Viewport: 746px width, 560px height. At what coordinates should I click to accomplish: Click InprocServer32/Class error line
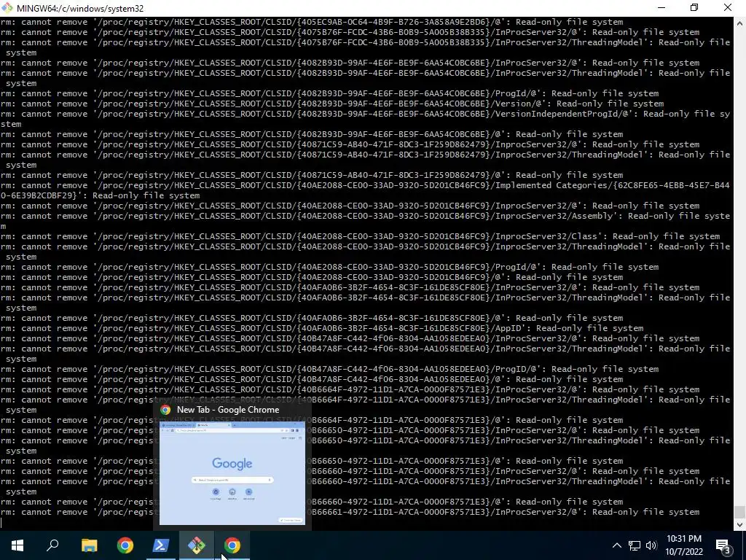tap(360, 236)
